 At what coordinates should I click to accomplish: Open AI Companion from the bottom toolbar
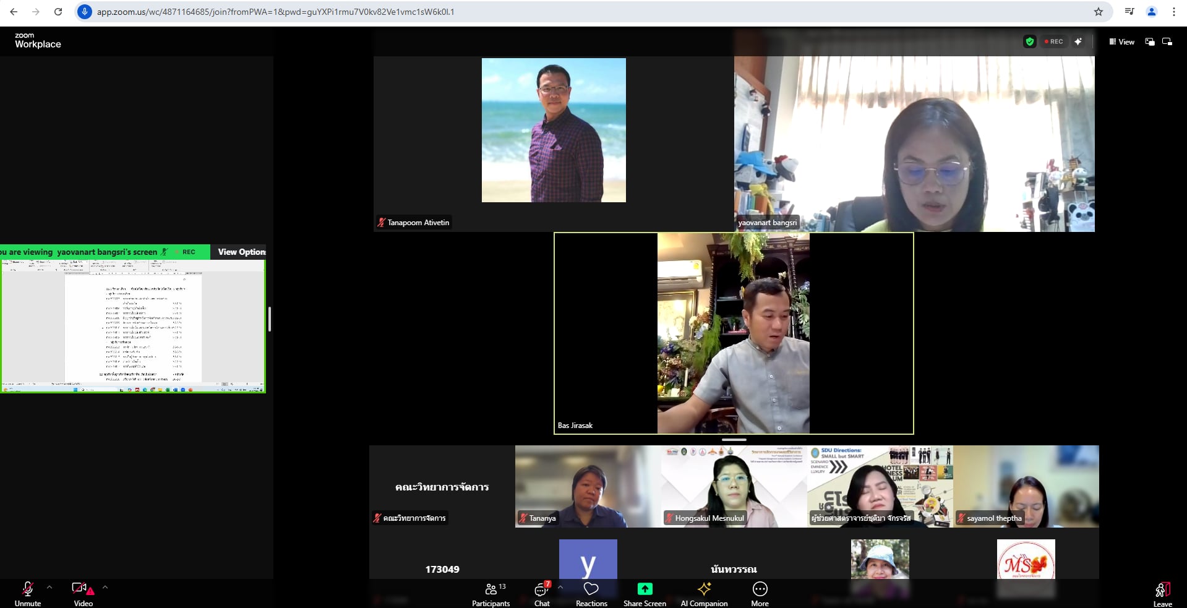click(x=704, y=594)
